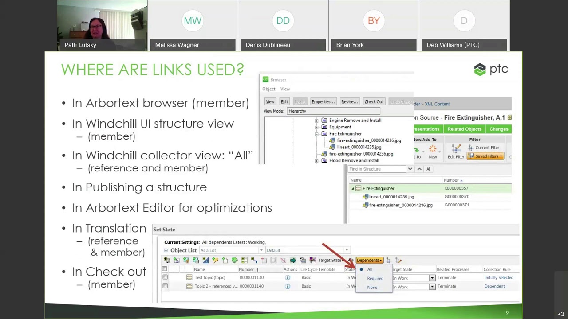This screenshot has width=568, height=319.
Task: Click the icon right after Fire Extinguisher, A.1 title
Action: [x=509, y=117]
